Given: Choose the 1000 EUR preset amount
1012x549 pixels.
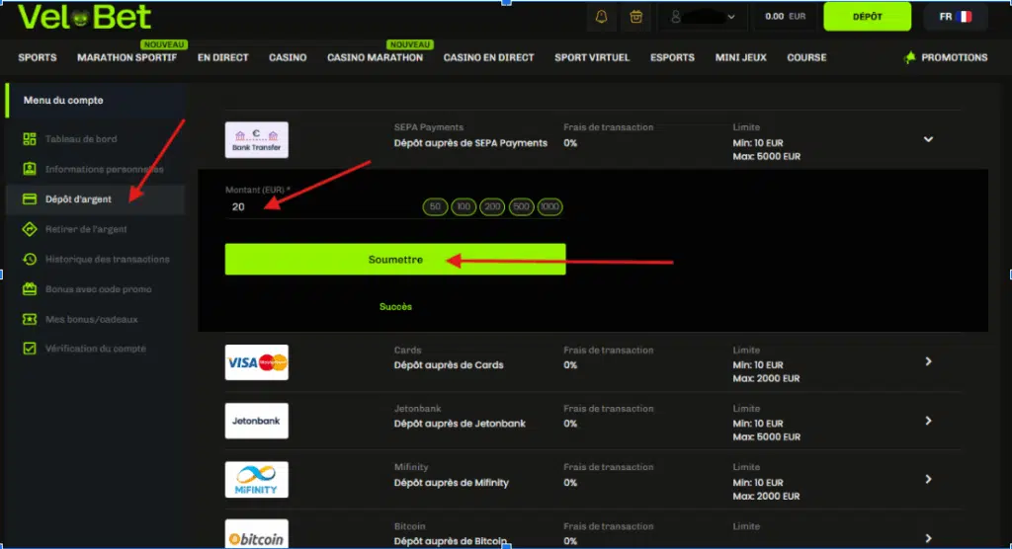Looking at the screenshot, I should 549,206.
